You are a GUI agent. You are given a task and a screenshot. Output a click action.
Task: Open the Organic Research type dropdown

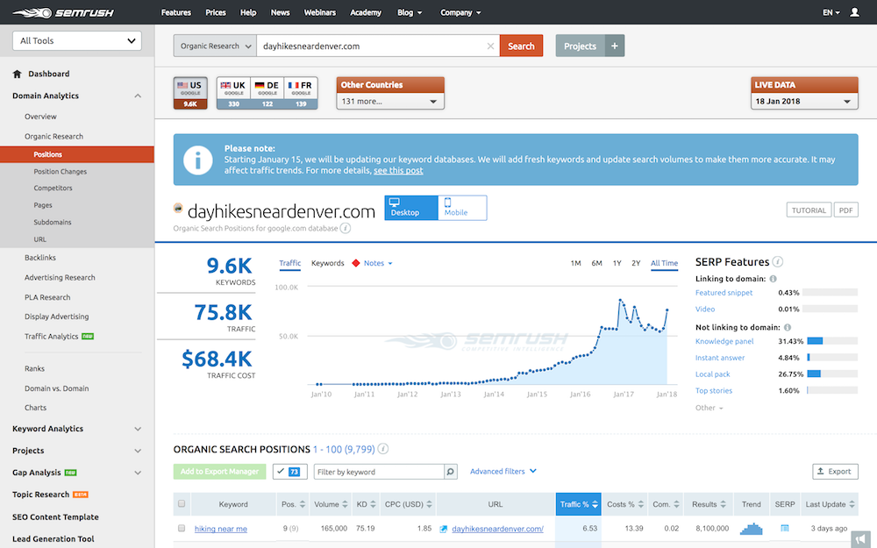coord(215,46)
